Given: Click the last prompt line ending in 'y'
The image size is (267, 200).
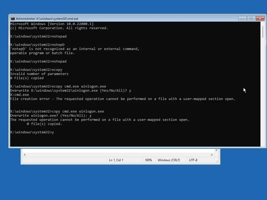Looking at the screenshot, I should coord(32,132).
